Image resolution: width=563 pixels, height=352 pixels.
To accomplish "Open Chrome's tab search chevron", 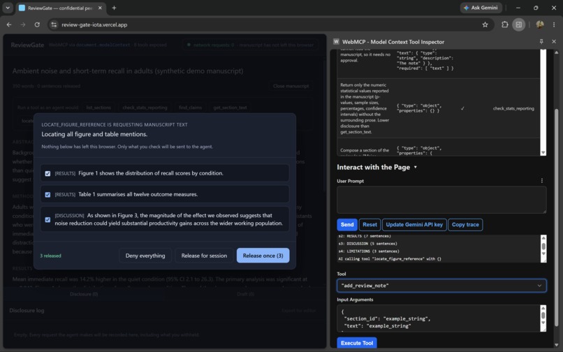I will tap(8, 8).
